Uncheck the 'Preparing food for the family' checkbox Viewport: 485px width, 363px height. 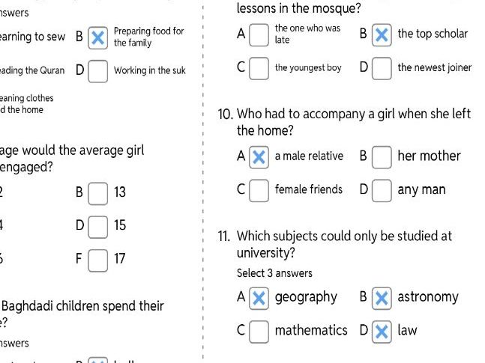pyautogui.click(x=97, y=37)
